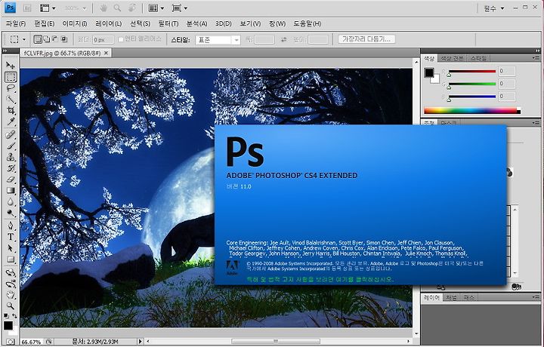Select the Magic Wand tool
Viewport: 544px width, 347px height.
click(x=11, y=100)
